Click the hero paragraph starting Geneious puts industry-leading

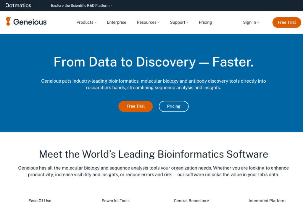(154, 84)
